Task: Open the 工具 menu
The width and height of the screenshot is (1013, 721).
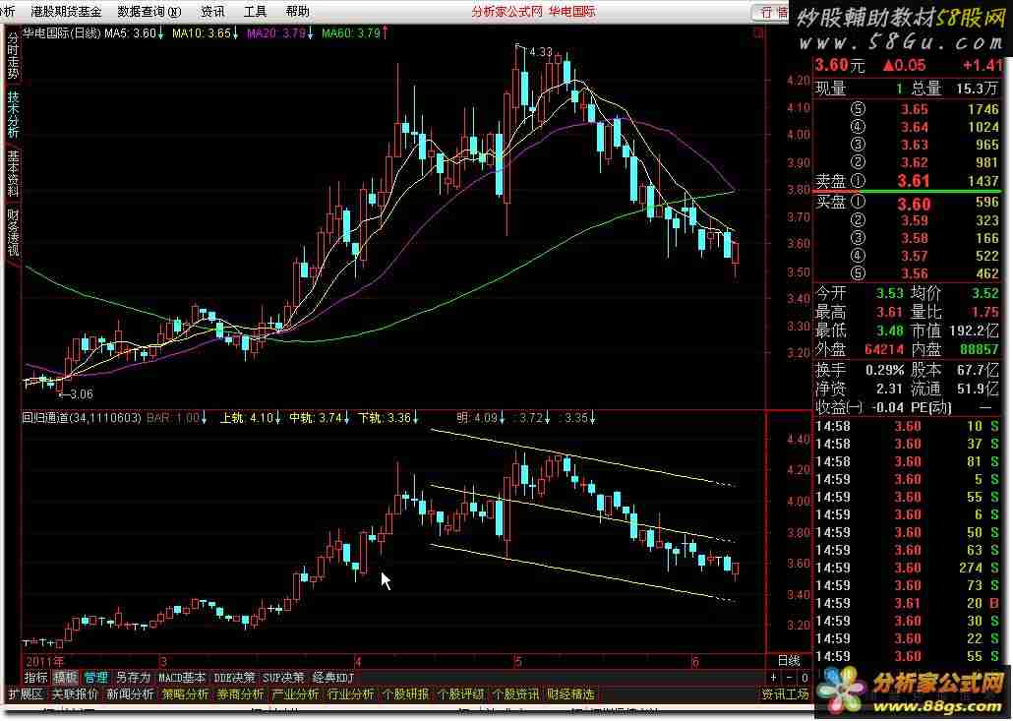Action: tap(255, 12)
